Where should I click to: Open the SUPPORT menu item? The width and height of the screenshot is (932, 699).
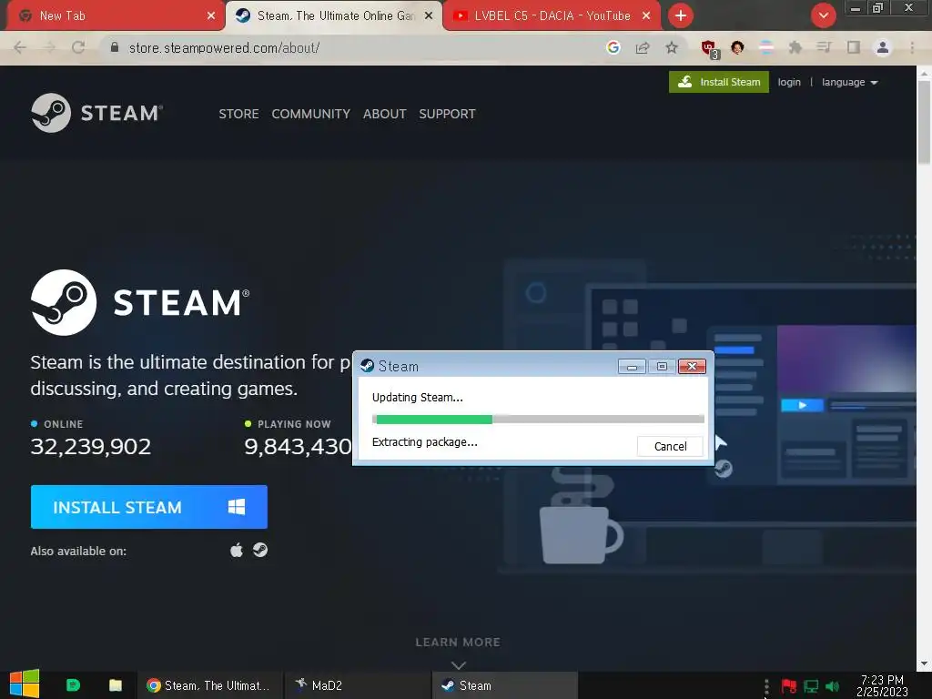(x=447, y=114)
